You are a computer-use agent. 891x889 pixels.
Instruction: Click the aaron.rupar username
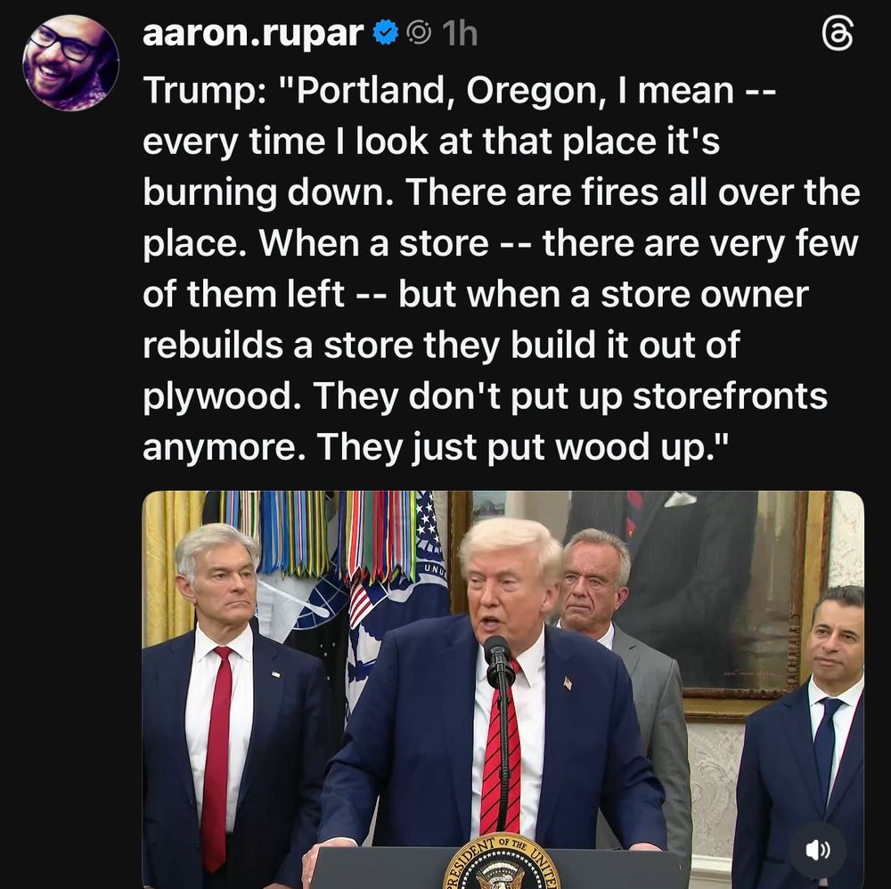[x=253, y=33]
